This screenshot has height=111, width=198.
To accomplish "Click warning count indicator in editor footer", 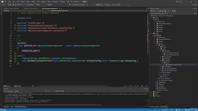I will [20, 86].
